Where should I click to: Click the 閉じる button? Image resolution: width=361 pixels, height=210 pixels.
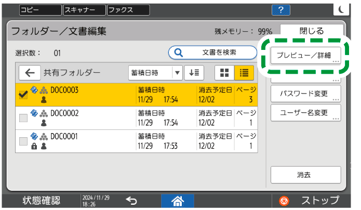(x=312, y=31)
